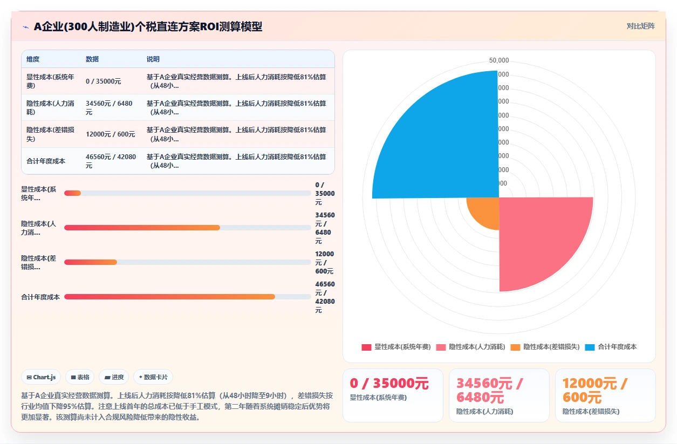Click the 隐性成本(人力消...) progress bar
677x444 pixels.
[188, 228]
